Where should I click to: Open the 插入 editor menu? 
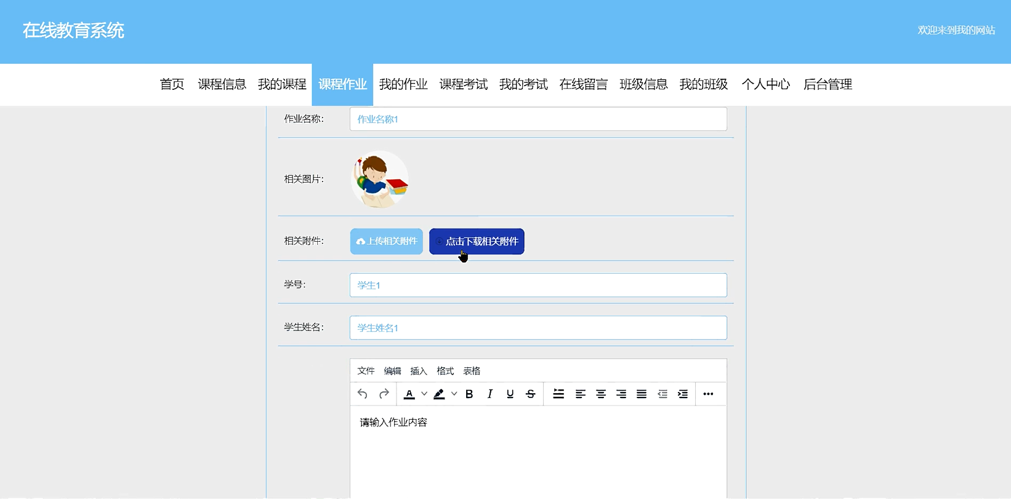coord(419,371)
